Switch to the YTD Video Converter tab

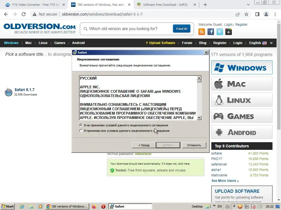click(35, 5)
